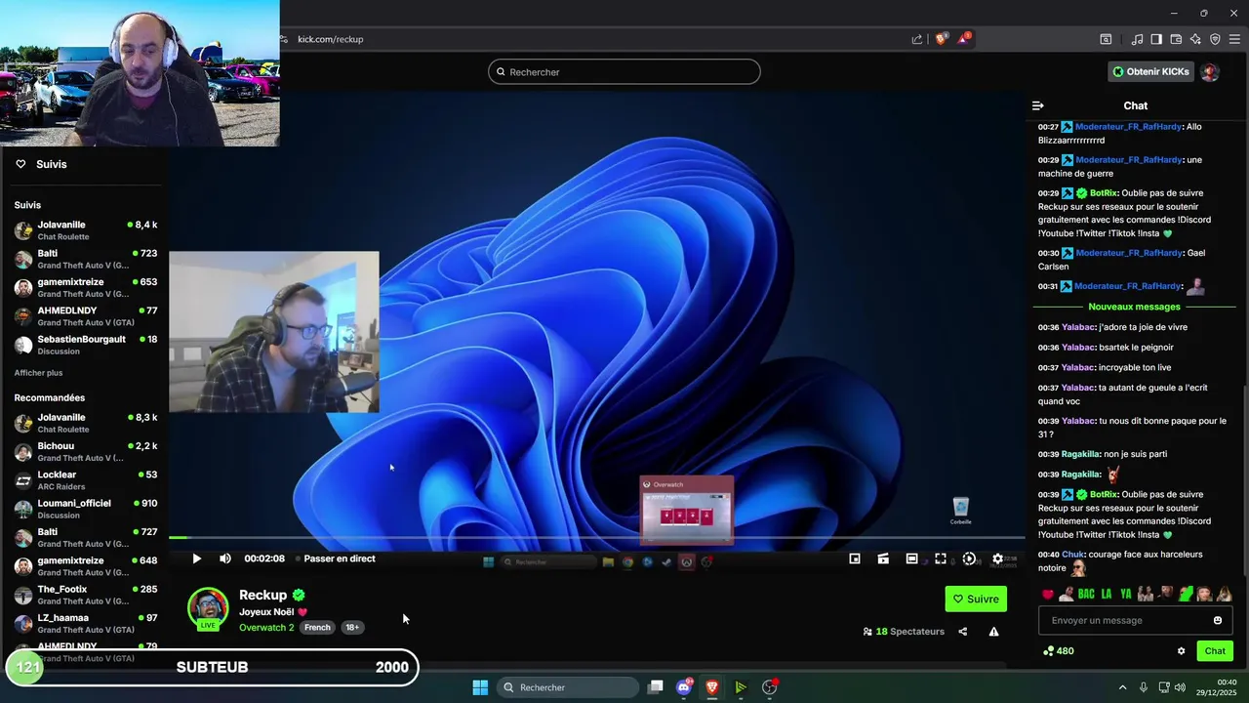Follow Reckup with the Suivre button
The width and height of the screenshot is (1249, 703).
click(976, 599)
